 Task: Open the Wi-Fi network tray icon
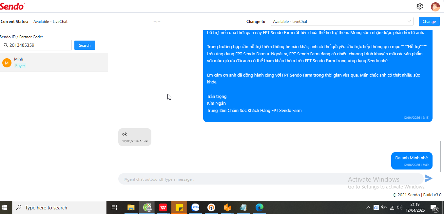pos(392,207)
